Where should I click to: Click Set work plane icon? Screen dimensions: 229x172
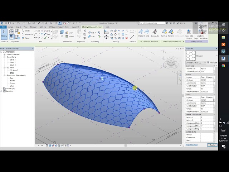[x=62, y=33]
